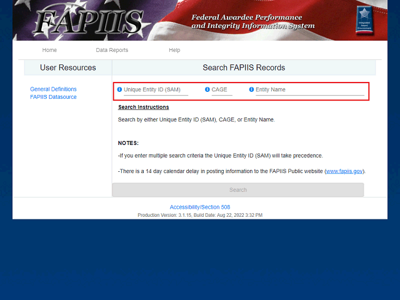
Task: Open the FAPIIS Datasource link
Action: [x=53, y=97]
